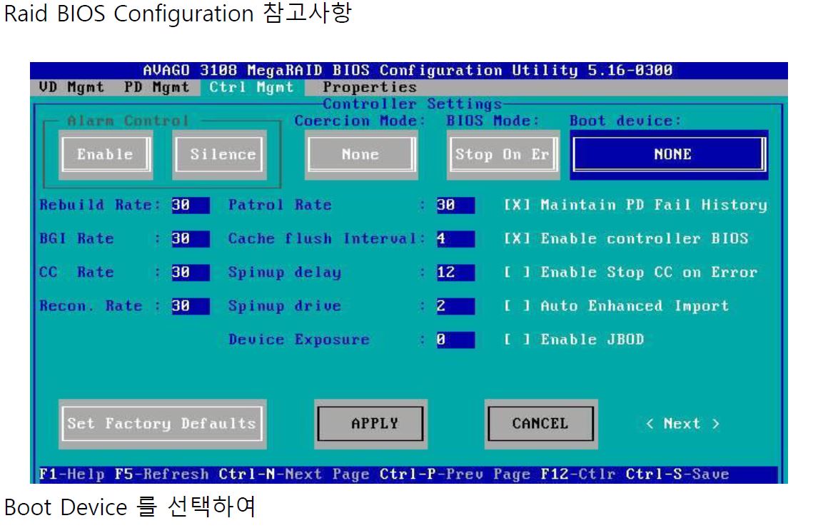
Task: Uncheck Enable controller BIOS option
Action: pos(518,239)
